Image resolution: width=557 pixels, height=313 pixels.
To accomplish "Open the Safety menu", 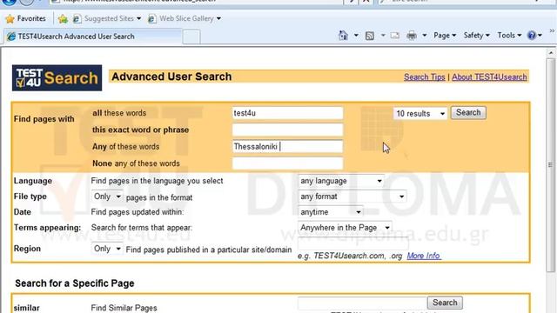I will tap(476, 36).
